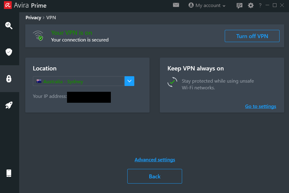Select the Privacy padlock sidebar icon
289x193 pixels.
click(9, 79)
